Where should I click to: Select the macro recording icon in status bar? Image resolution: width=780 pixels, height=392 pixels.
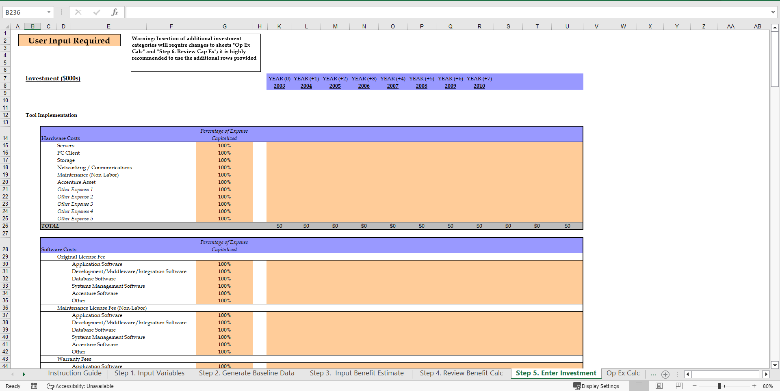point(34,386)
